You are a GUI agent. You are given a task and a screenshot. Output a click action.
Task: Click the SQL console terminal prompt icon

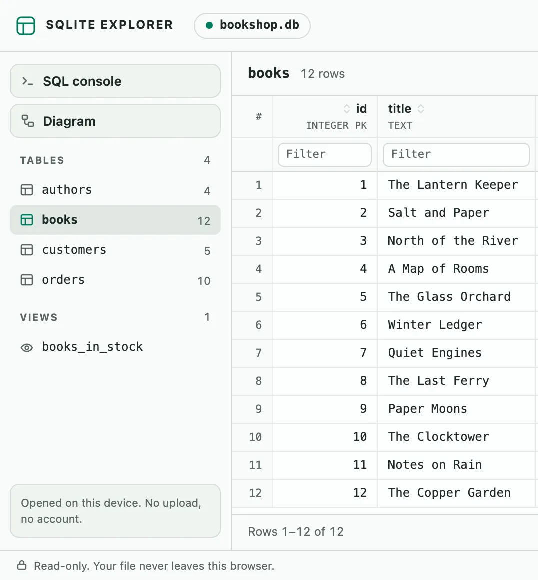pos(28,81)
